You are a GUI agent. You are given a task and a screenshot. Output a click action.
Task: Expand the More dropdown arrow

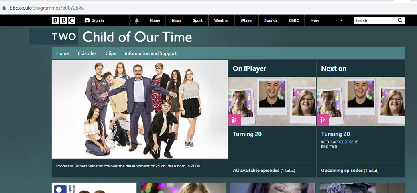coord(342,21)
